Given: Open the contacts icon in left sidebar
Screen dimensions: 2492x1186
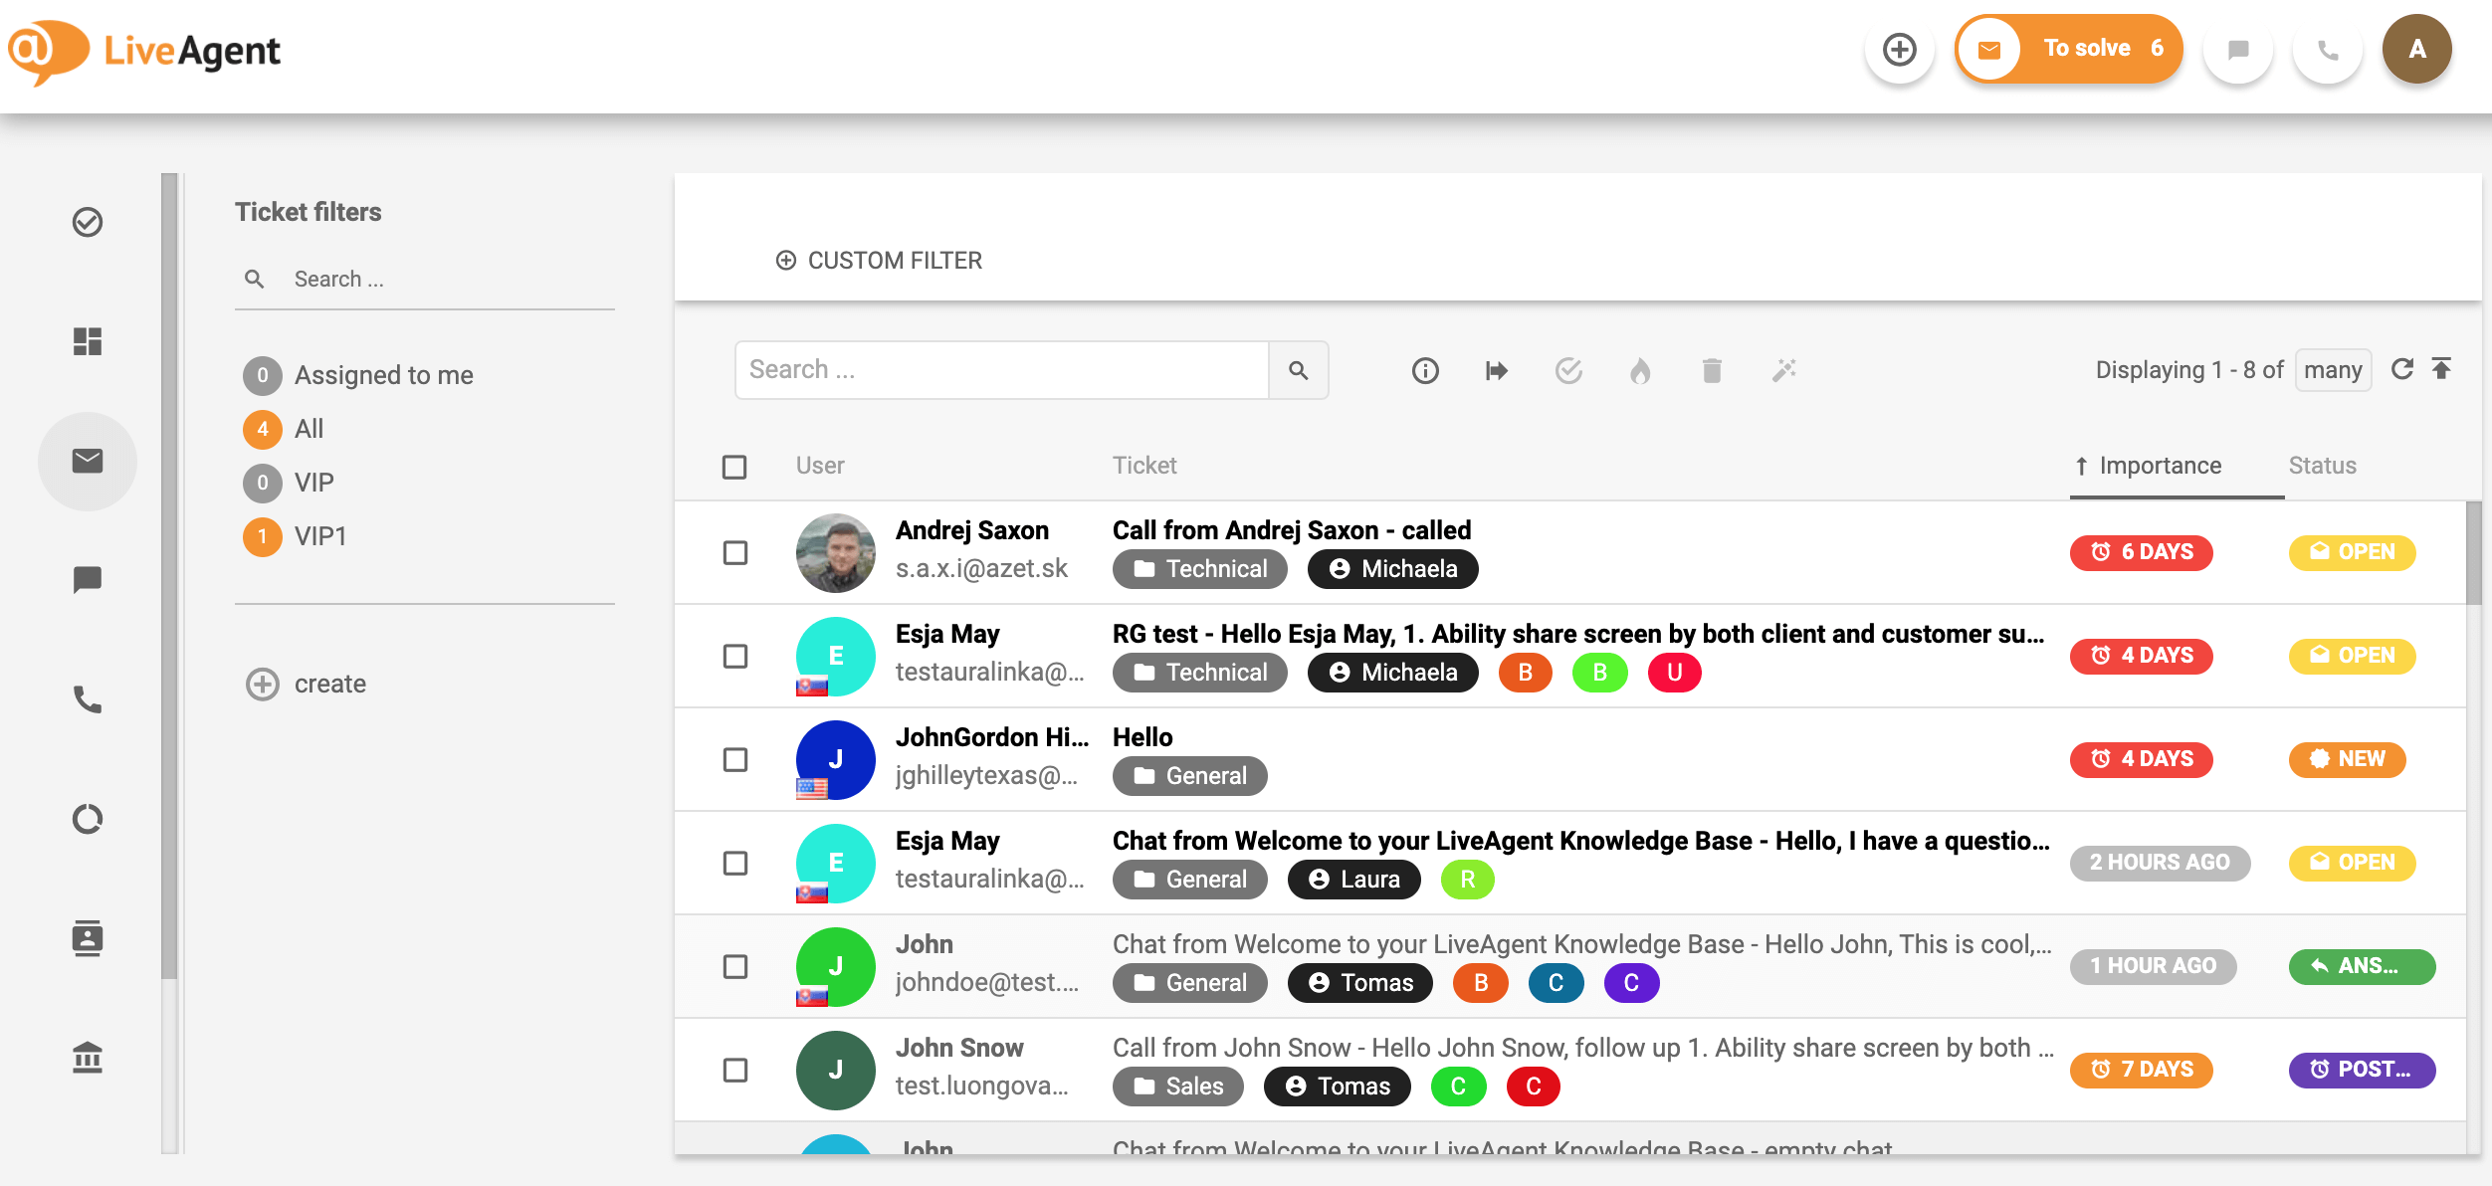Looking at the screenshot, I should (x=88, y=938).
